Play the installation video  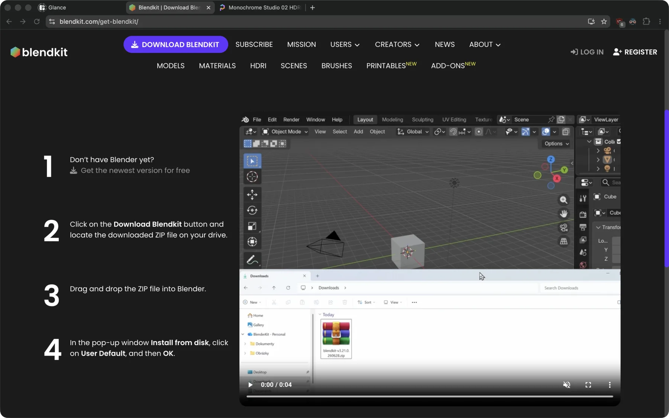click(x=251, y=385)
